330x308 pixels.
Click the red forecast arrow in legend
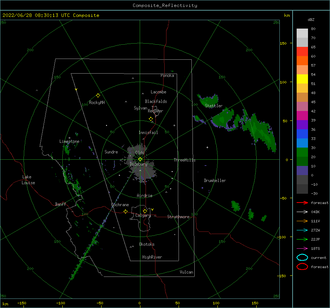coord(302,203)
